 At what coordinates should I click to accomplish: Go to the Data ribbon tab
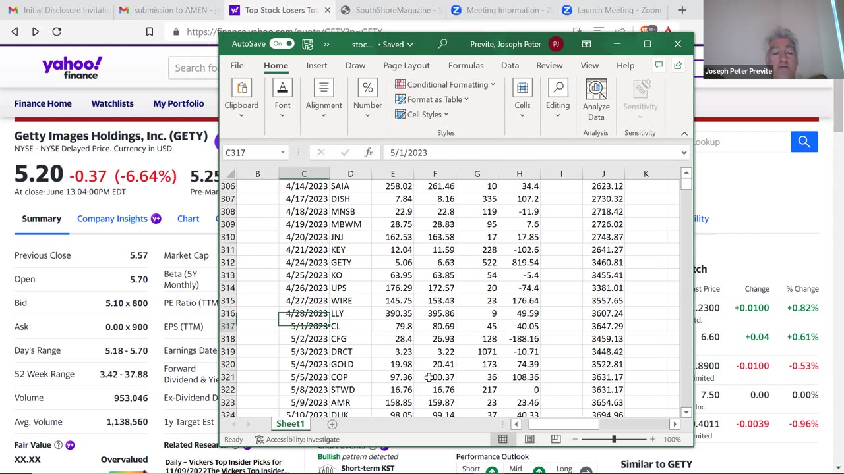coord(510,65)
